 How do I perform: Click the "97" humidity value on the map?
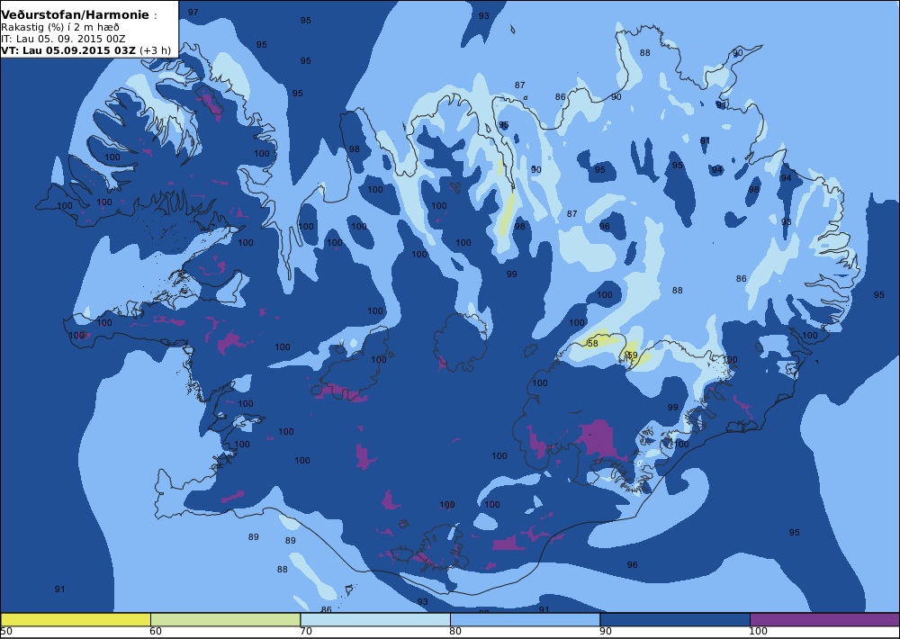point(193,12)
